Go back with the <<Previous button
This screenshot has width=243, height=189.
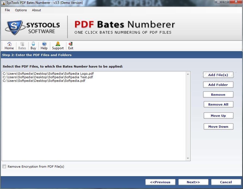coord(160,182)
